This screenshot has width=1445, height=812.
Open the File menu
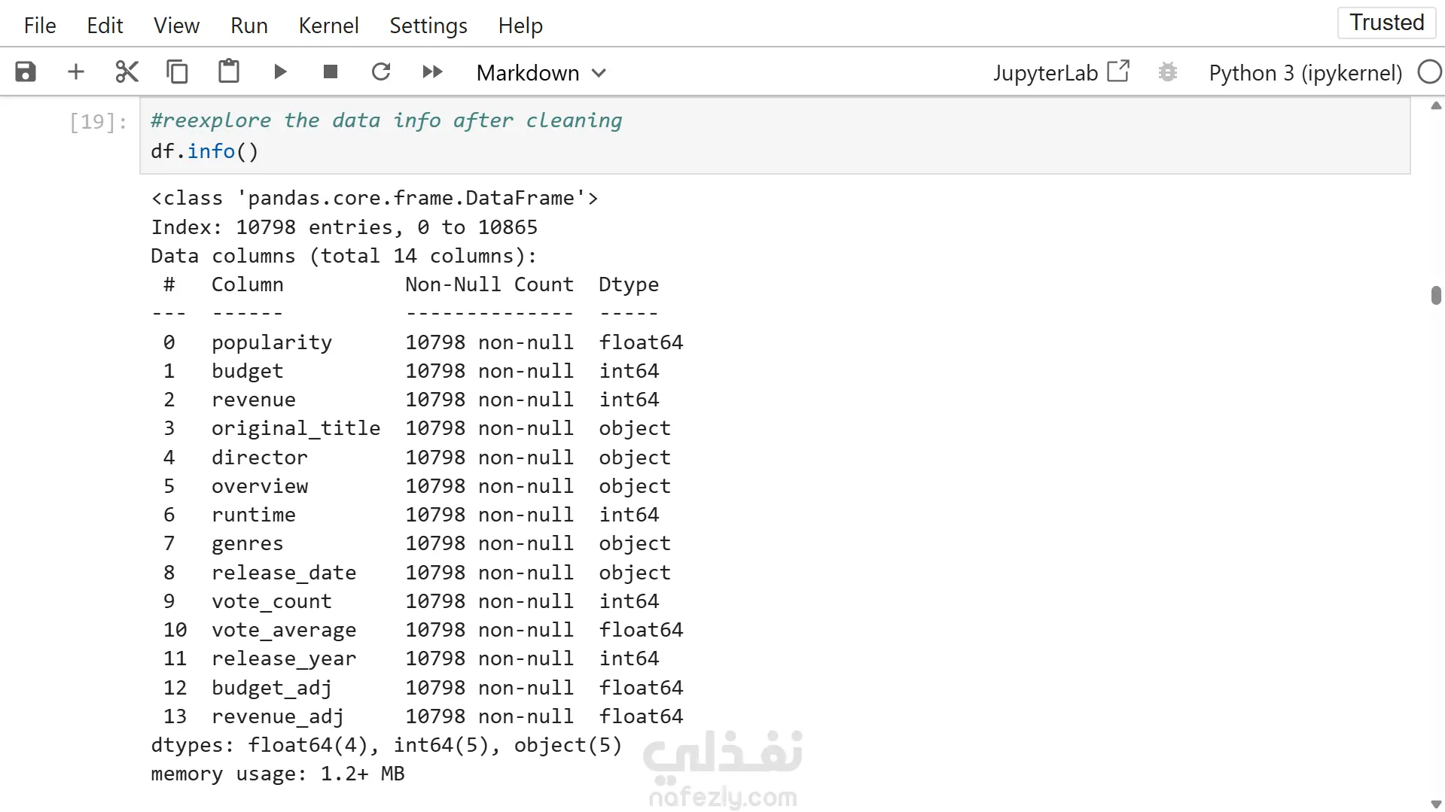[x=40, y=26]
